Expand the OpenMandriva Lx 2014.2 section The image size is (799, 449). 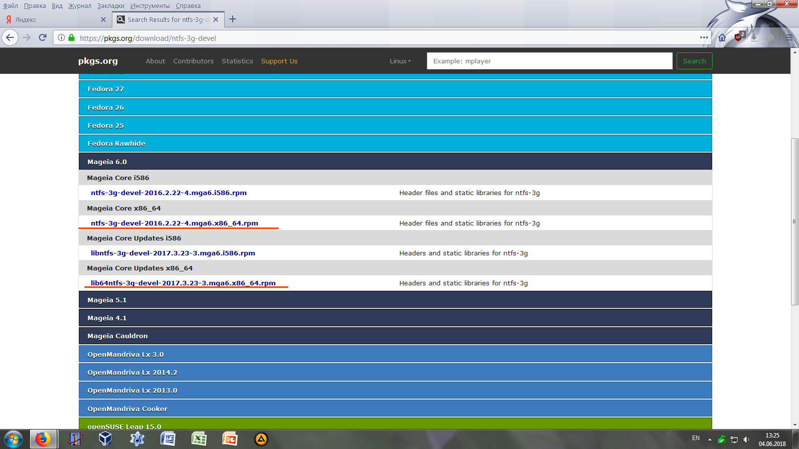tap(395, 372)
